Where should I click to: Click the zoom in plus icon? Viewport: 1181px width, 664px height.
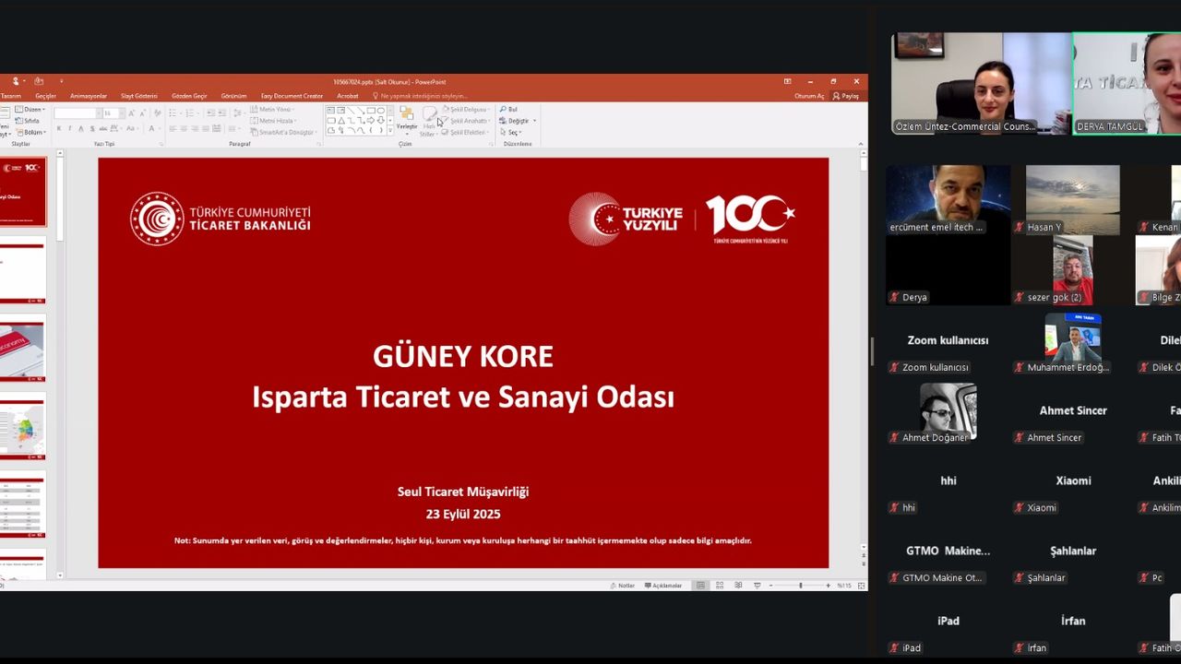click(829, 586)
